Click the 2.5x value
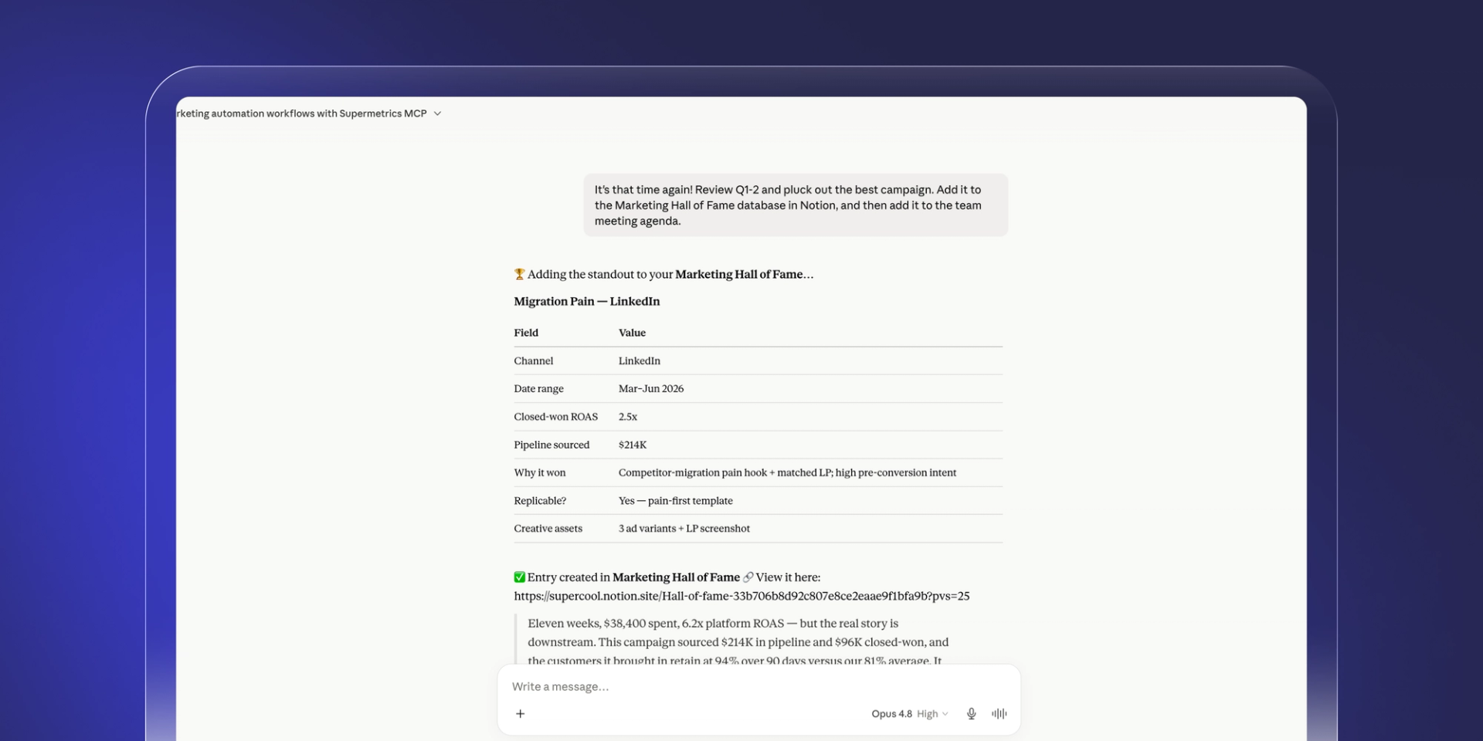 pos(628,417)
